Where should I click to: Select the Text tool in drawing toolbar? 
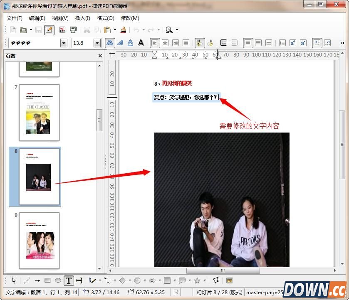pos(69,280)
